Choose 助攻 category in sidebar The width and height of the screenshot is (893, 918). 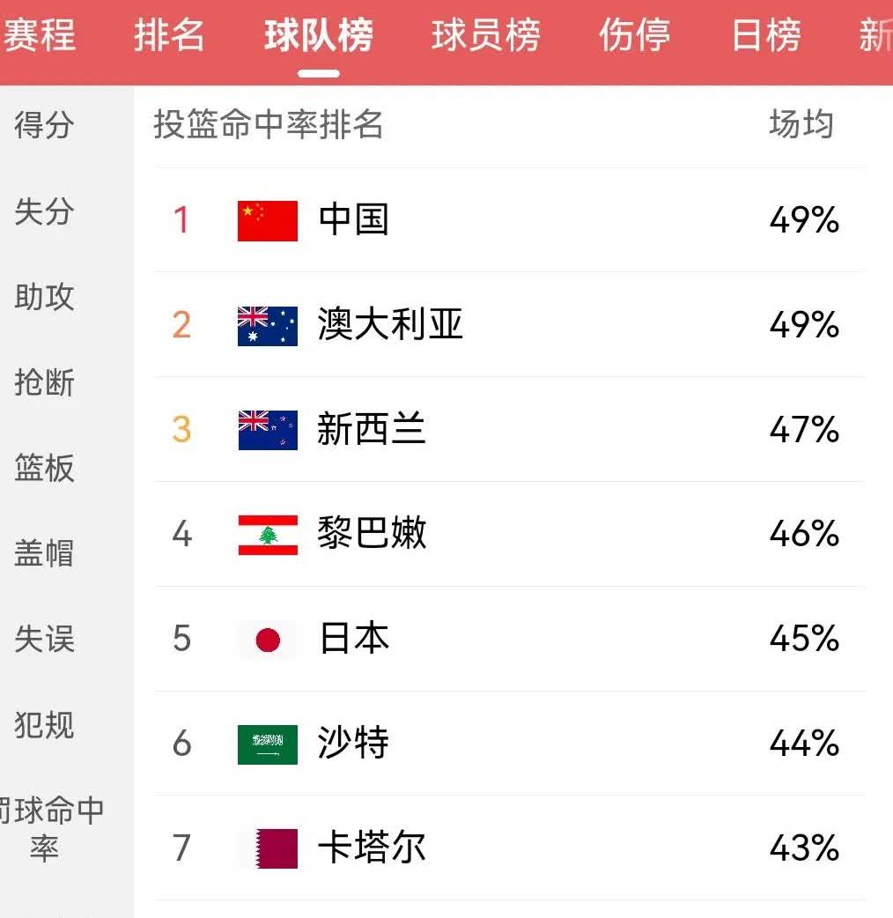tap(44, 297)
